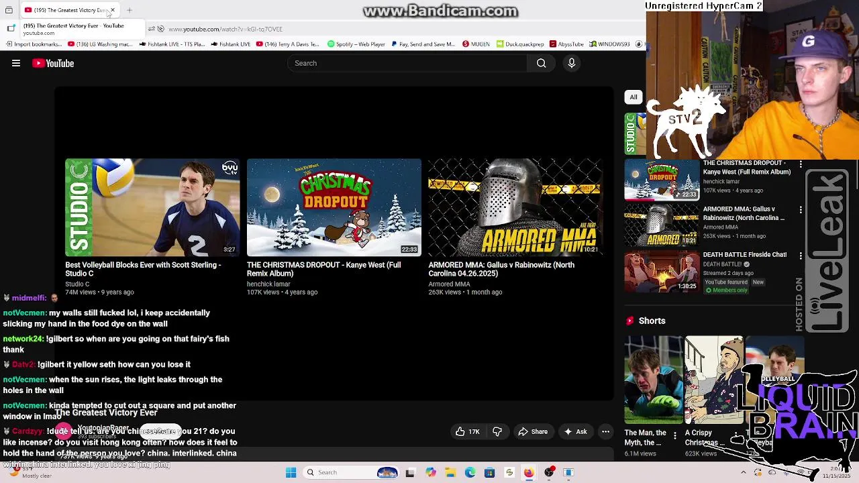Open firefox view tab list icon
Image resolution: width=859 pixels, height=483 pixels.
coord(9,10)
